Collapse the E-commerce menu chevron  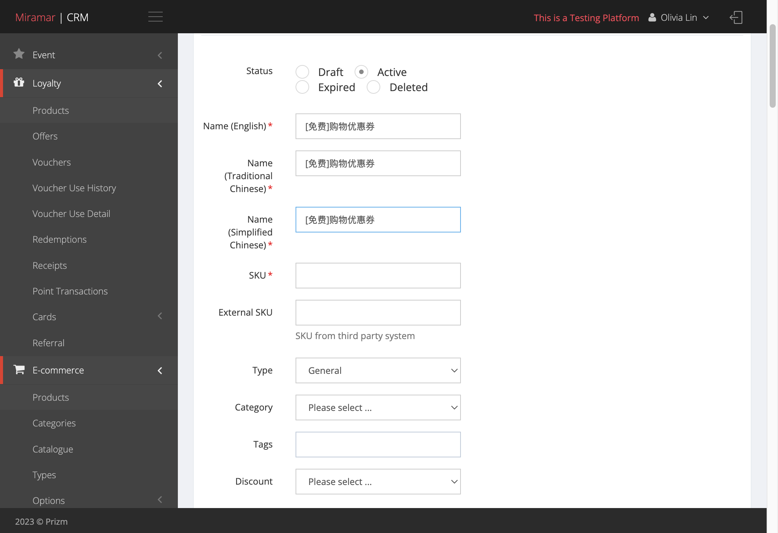tap(160, 370)
